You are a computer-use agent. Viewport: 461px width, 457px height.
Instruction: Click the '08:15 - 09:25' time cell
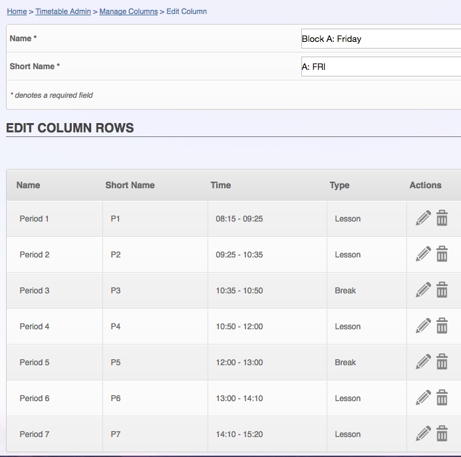click(267, 218)
